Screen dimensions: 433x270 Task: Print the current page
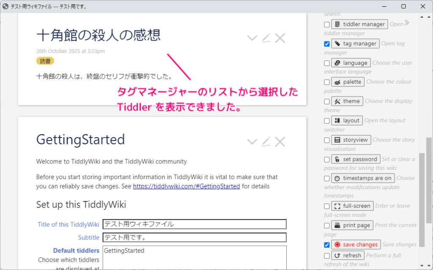352,225
